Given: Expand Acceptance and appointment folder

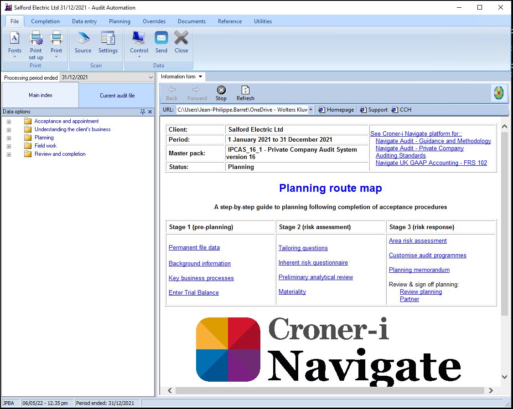Looking at the screenshot, I should point(9,122).
